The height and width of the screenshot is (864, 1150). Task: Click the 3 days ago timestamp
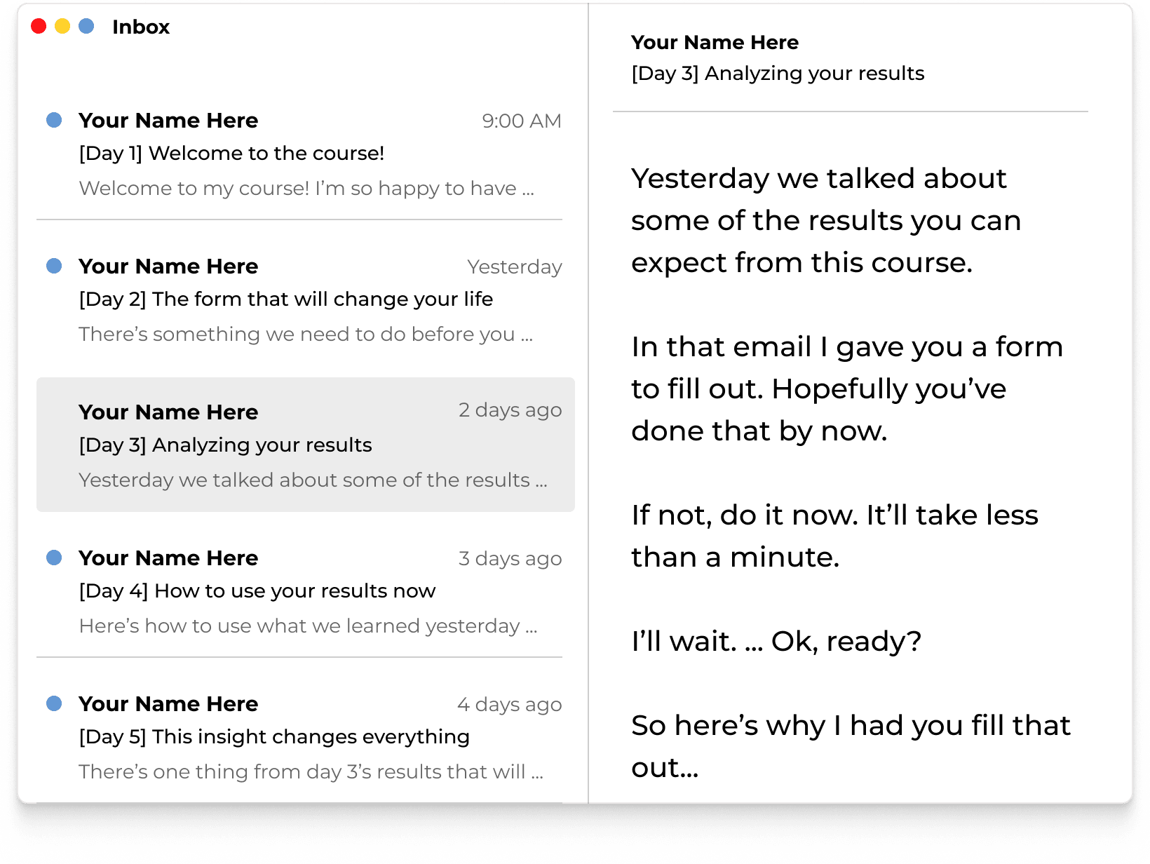[510, 558]
